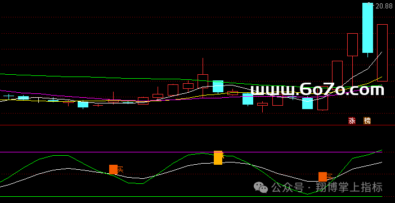The width and height of the screenshot is (395, 203).
Task: Click the green baseline at indicator bottom
Action: pos(191,196)
